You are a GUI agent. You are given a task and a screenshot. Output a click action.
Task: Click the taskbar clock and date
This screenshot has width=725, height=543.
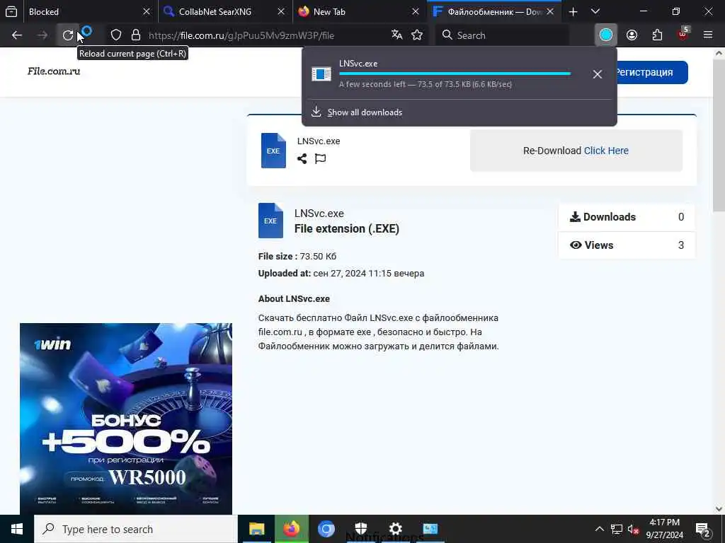(664, 529)
